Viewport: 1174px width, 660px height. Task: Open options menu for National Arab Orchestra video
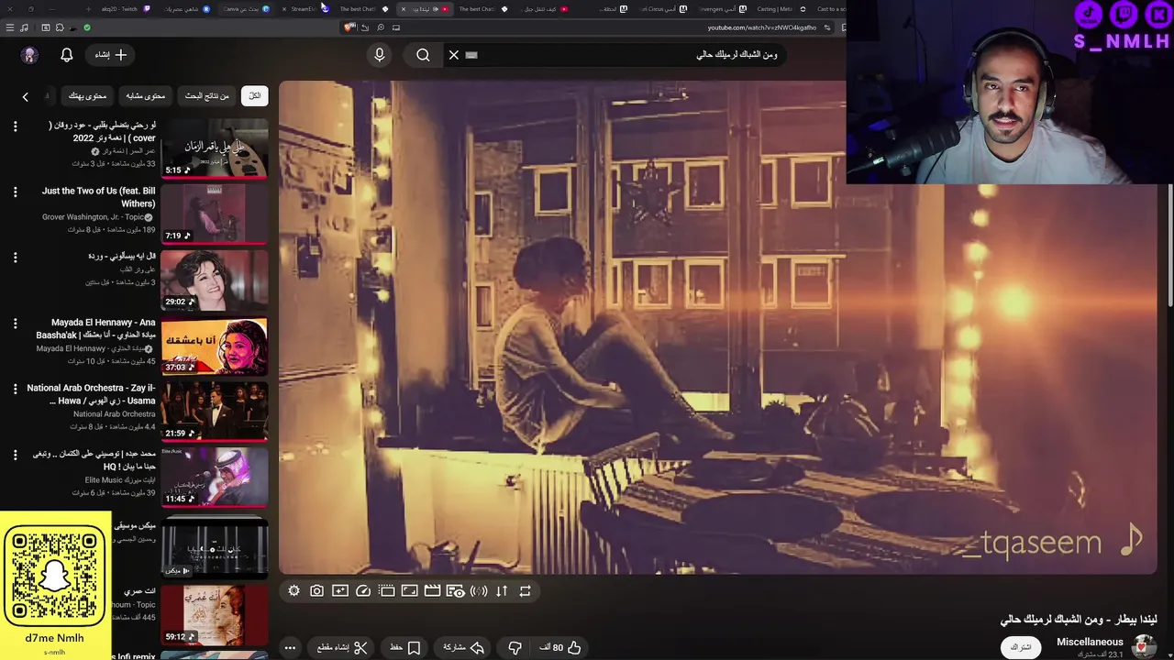click(x=15, y=389)
